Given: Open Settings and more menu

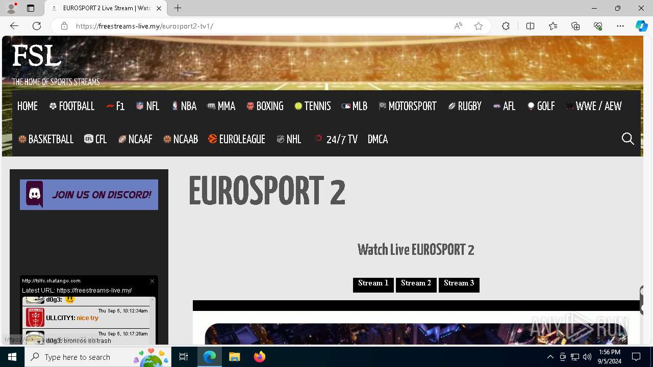Looking at the screenshot, I should (620, 26).
